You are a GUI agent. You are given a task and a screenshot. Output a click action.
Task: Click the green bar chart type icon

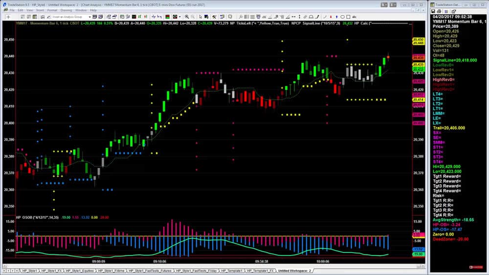coord(139,17)
